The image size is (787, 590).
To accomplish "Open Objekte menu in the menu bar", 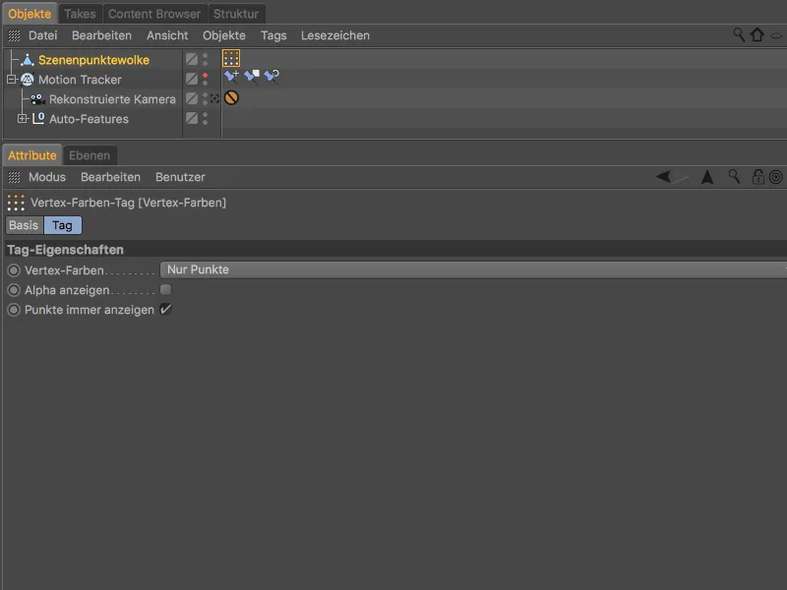I will (224, 35).
